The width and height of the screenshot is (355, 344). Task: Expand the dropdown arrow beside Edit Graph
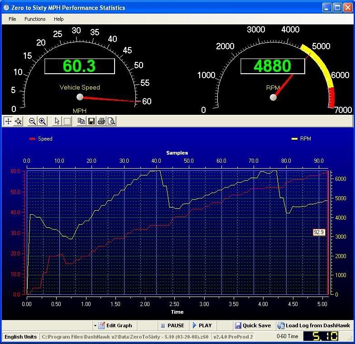click(95, 325)
